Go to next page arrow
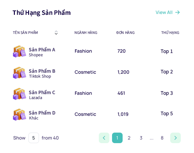Viewport: 194px width, 153px height. pos(175,138)
